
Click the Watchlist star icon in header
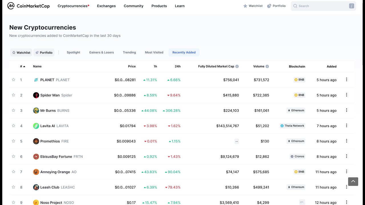tap(245, 6)
